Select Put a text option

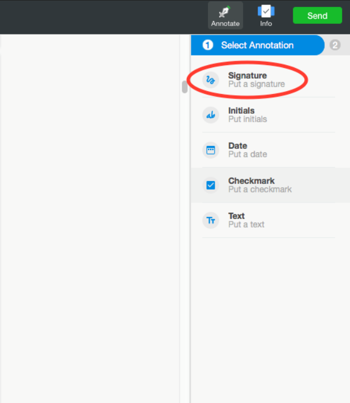[x=246, y=224]
